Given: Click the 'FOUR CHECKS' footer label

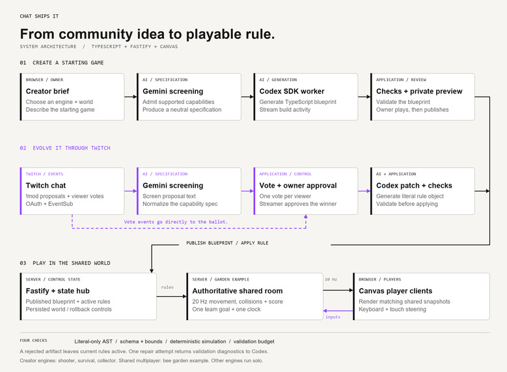Looking at the screenshot, I should [x=33, y=340].
